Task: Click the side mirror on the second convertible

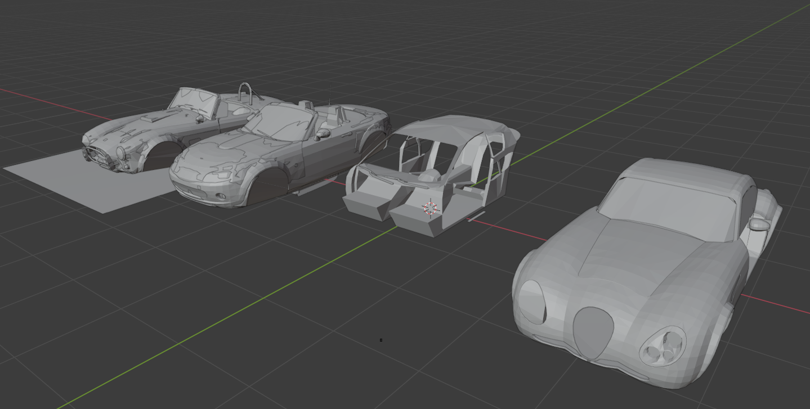Action: tap(323, 134)
